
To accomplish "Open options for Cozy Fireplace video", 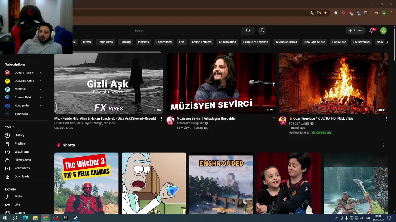I will click(x=386, y=119).
